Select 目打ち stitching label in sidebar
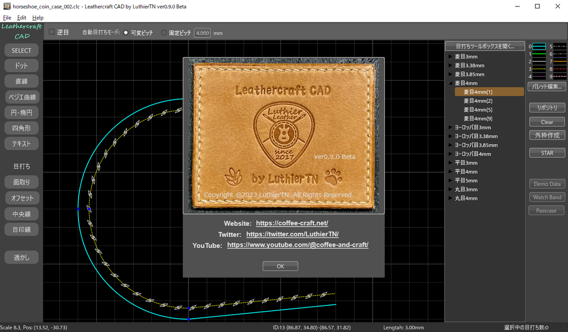Image resolution: width=568 pixels, height=332 pixels. point(21,166)
